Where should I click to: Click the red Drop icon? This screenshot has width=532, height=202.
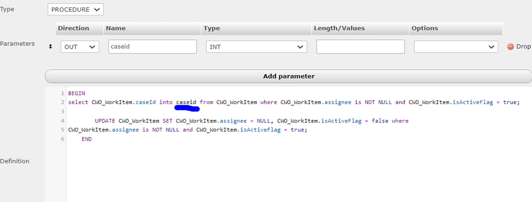tap(510, 47)
